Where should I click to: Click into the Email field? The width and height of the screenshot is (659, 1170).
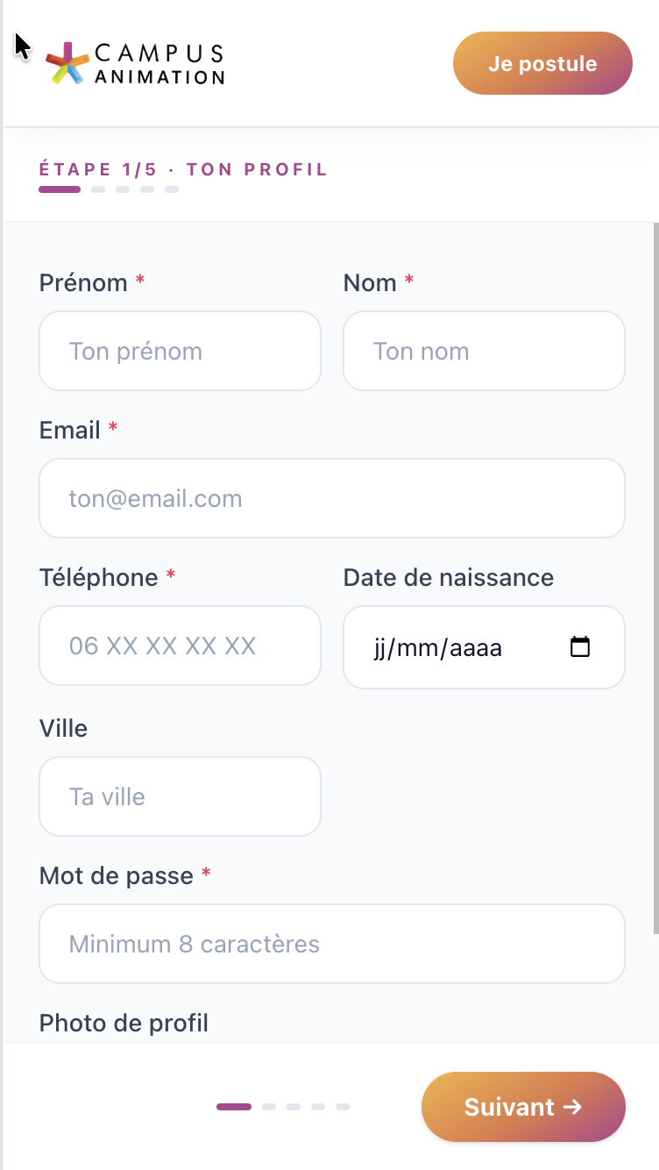click(x=331, y=498)
